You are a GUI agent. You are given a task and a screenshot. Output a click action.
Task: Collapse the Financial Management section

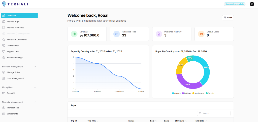click(x=35, y=102)
